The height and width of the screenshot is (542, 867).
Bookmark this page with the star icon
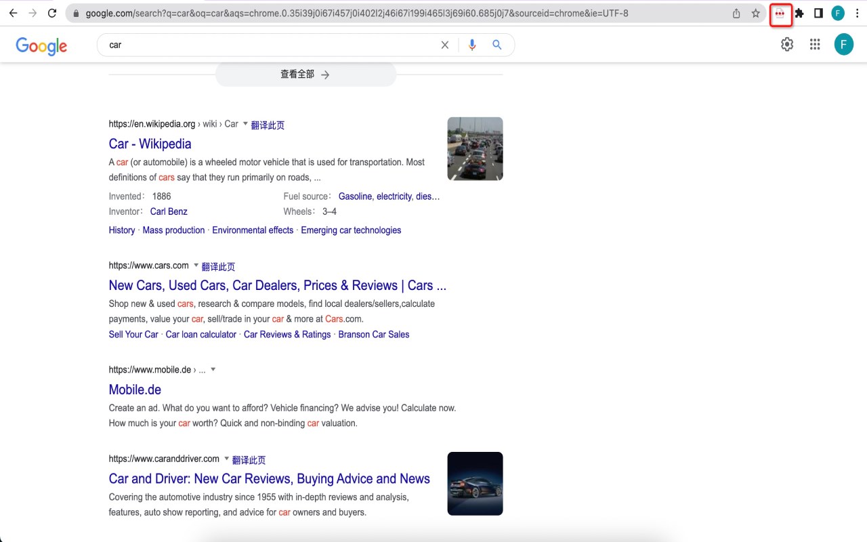tap(756, 13)
